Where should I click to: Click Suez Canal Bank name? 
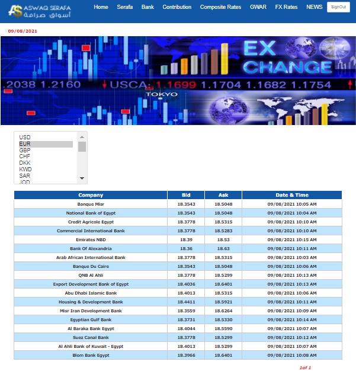pos(91,337)
